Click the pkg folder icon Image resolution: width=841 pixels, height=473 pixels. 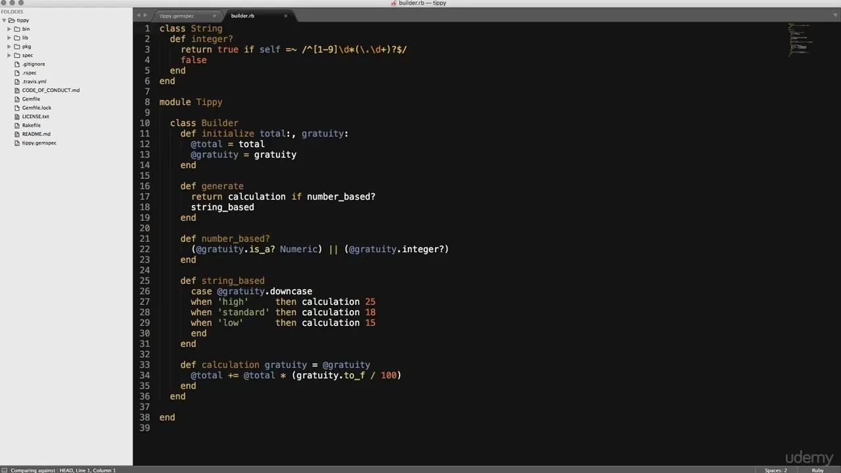point(18,47)
